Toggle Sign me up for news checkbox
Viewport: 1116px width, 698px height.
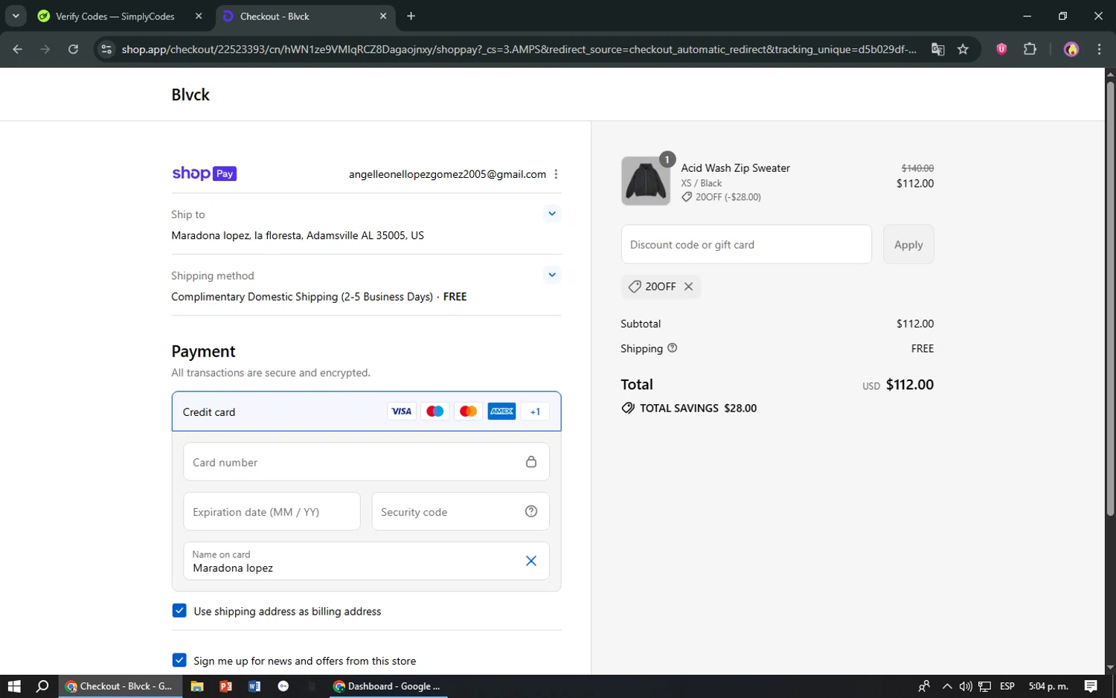(179, 660)
